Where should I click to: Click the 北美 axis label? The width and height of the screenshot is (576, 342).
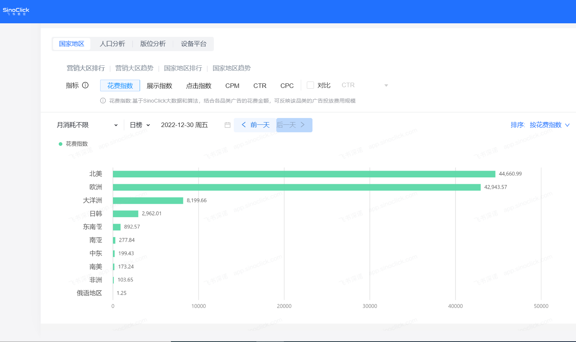[x=96, y=174]
